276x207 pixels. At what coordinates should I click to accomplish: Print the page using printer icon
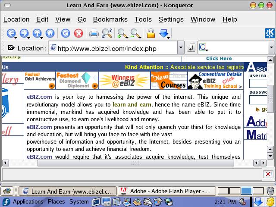[x=94, y=33]
